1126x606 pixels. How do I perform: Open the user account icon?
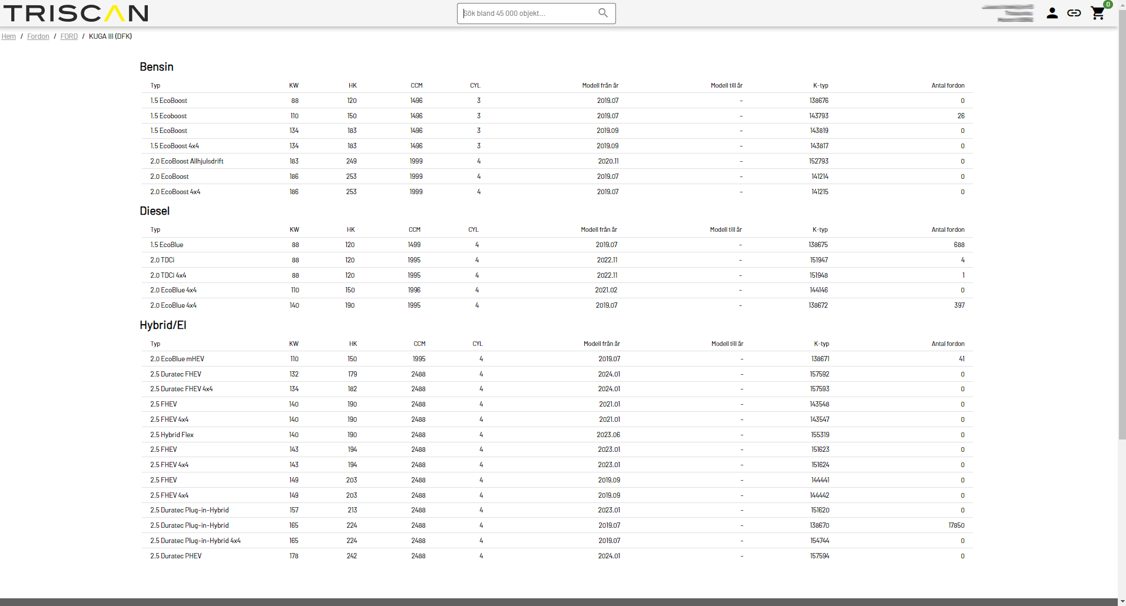tap(1052, 13)
